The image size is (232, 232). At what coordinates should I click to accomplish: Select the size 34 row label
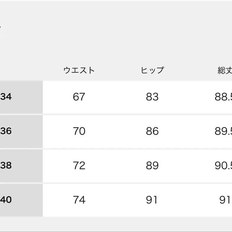(x=6, y=97)
